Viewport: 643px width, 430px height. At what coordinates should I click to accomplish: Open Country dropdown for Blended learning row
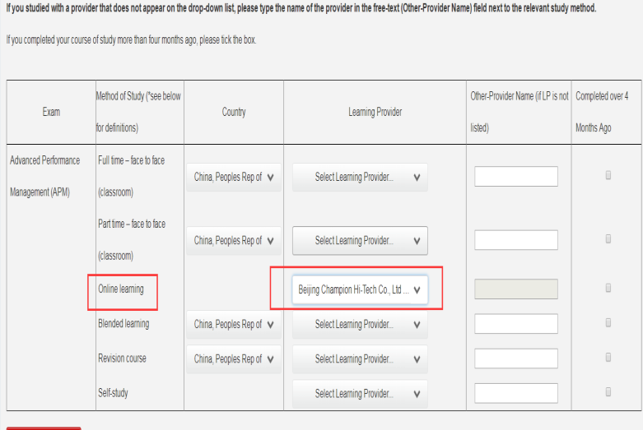point(234,325)
